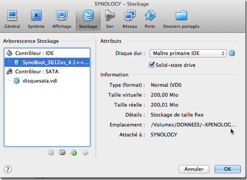The height and width of the screenshot is (180, 247).
Task: Open the Dossiers partagés section
Action: click(x=181, y=20)
